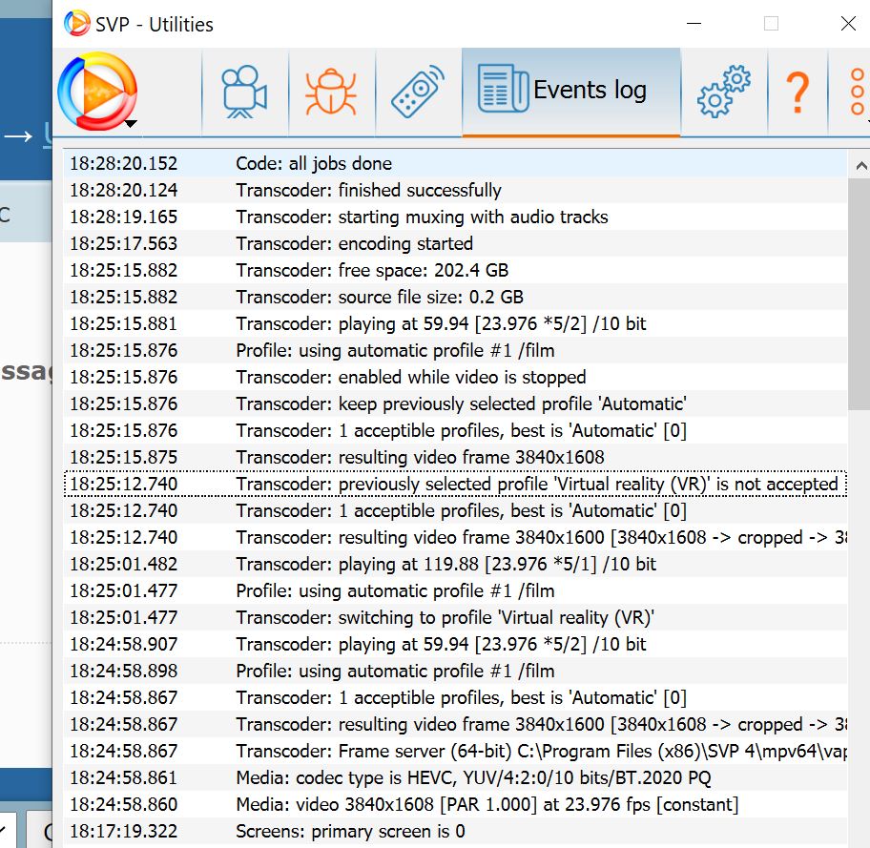Viewport: 870px width, 848px height.
Task: Expand the dropdown arrow under SVP logo
Action: (131, 123)
